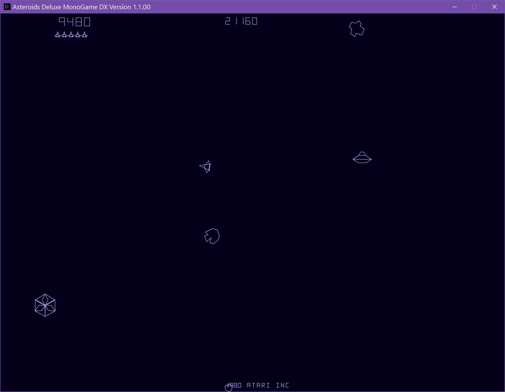Close the Asteroids Deluxe window
The height and width of the screenshot is (392, 505).
494,7
